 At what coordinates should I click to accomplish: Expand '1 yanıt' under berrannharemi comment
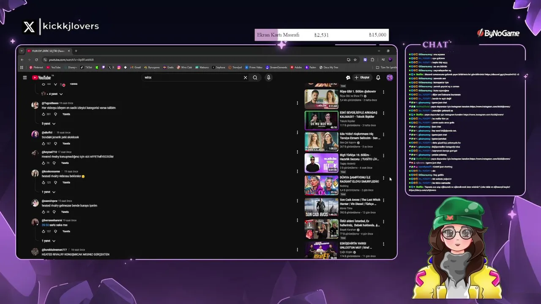coord(49,241)
